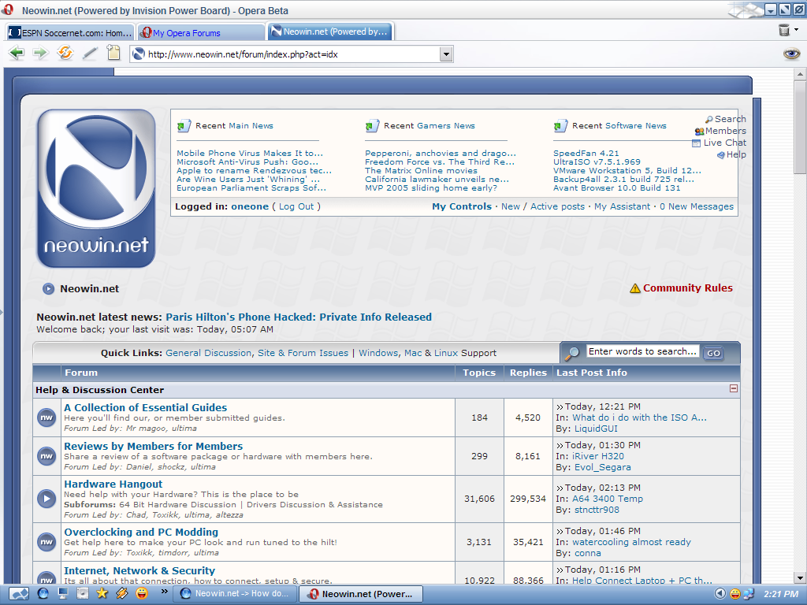Open My Assistant link
Screen dimensions: 807x605
(x=622, y=206)
